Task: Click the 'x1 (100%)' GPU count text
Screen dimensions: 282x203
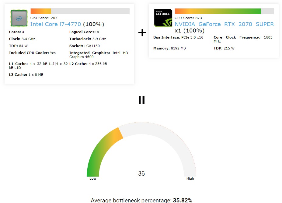Action: 190,31
